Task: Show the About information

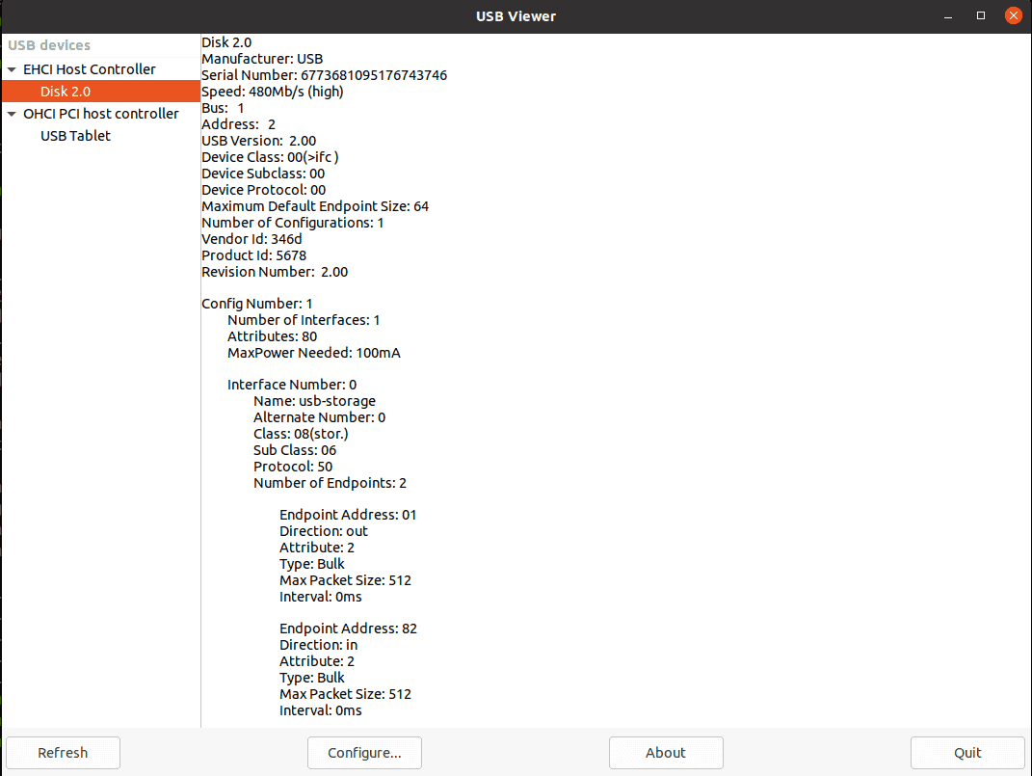Action: click(x=666, y=753)
